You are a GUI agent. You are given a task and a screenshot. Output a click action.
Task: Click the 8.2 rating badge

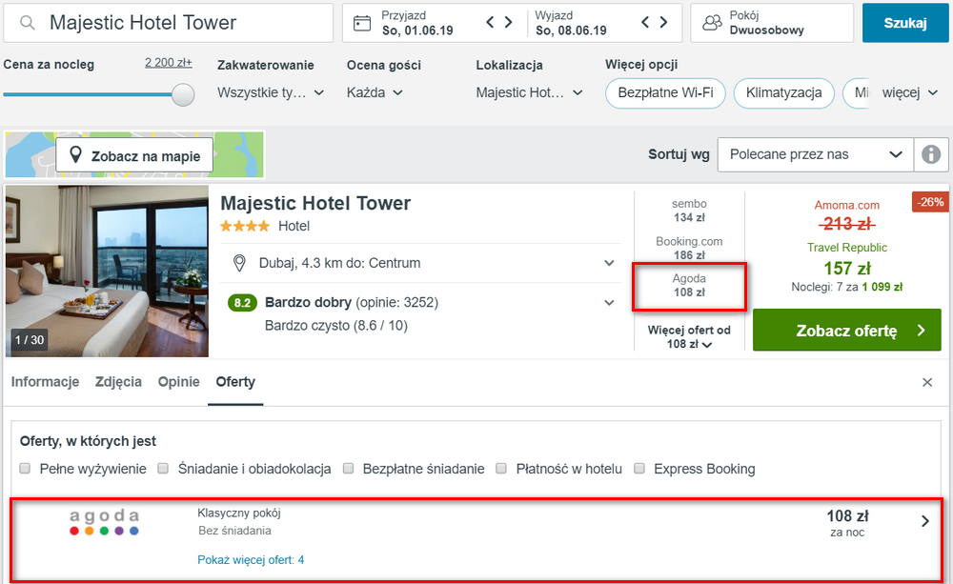[242, 303]
